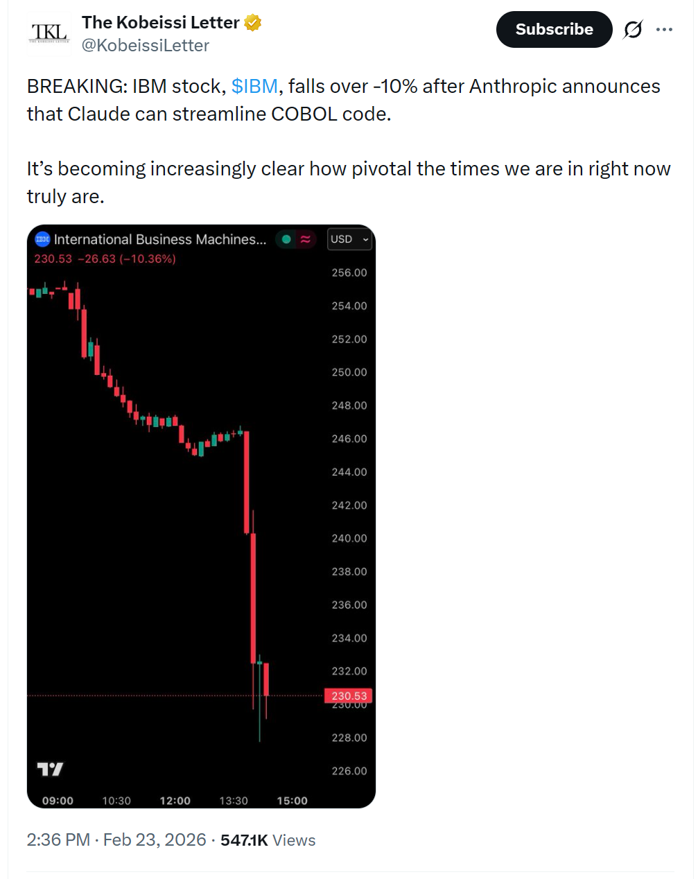The width and height of the screenshot is (698, 879).
Task: Select the 15:00 time axis marker
Action: click(292, 801)
